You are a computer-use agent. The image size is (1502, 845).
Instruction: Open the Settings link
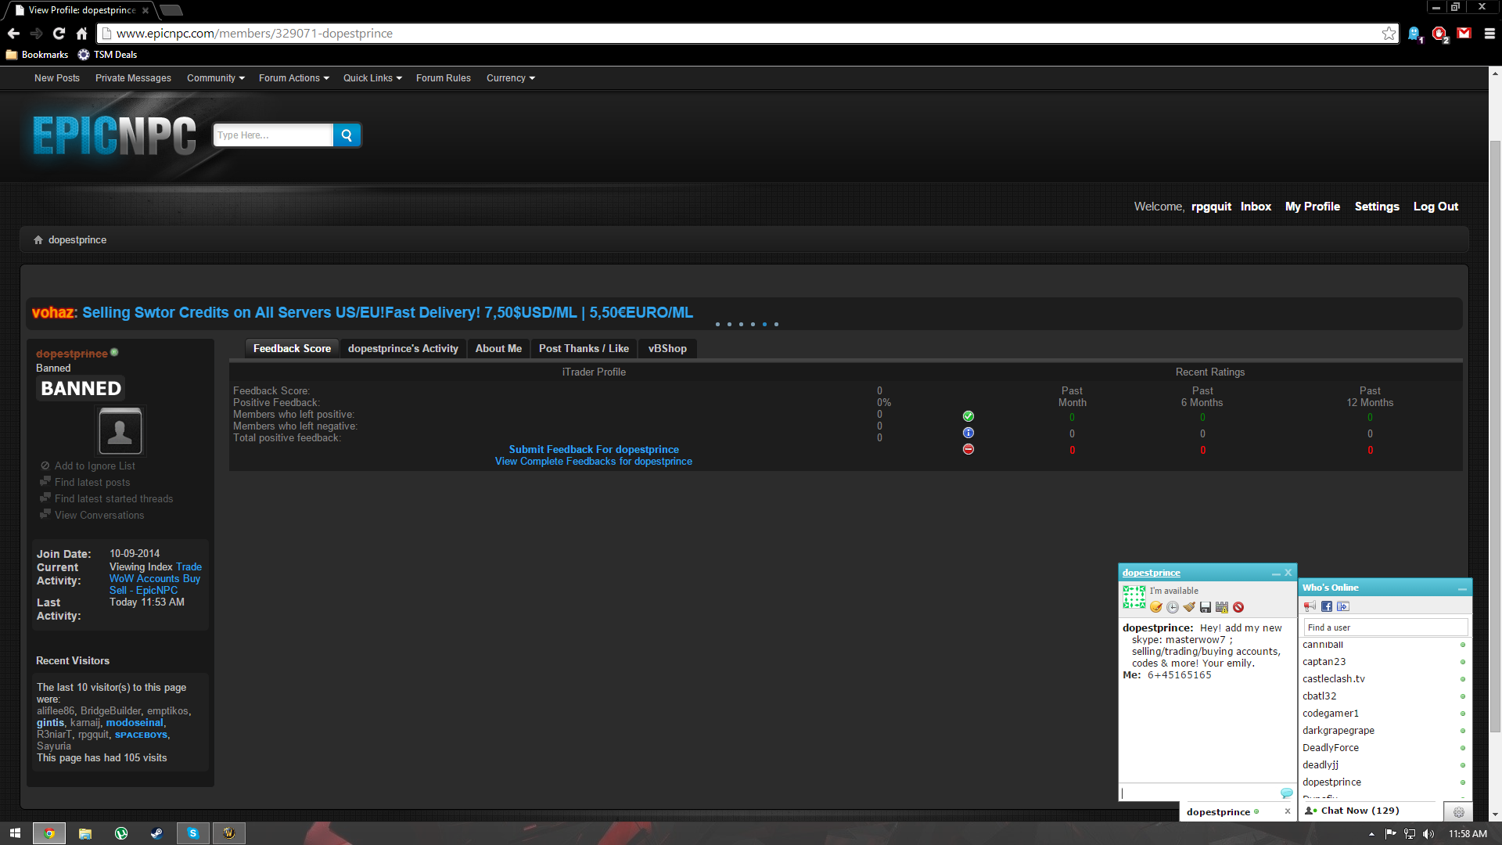[x=1377, y=207]
